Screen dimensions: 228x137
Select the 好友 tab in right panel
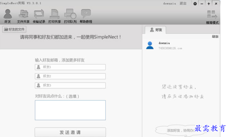(x=156, y=30)
